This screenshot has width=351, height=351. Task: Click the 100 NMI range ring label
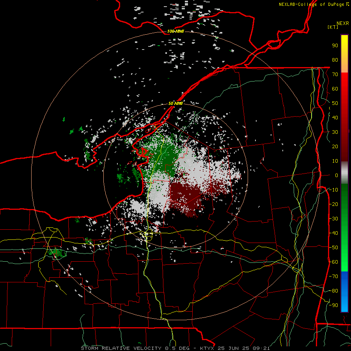tap(175, 31)
